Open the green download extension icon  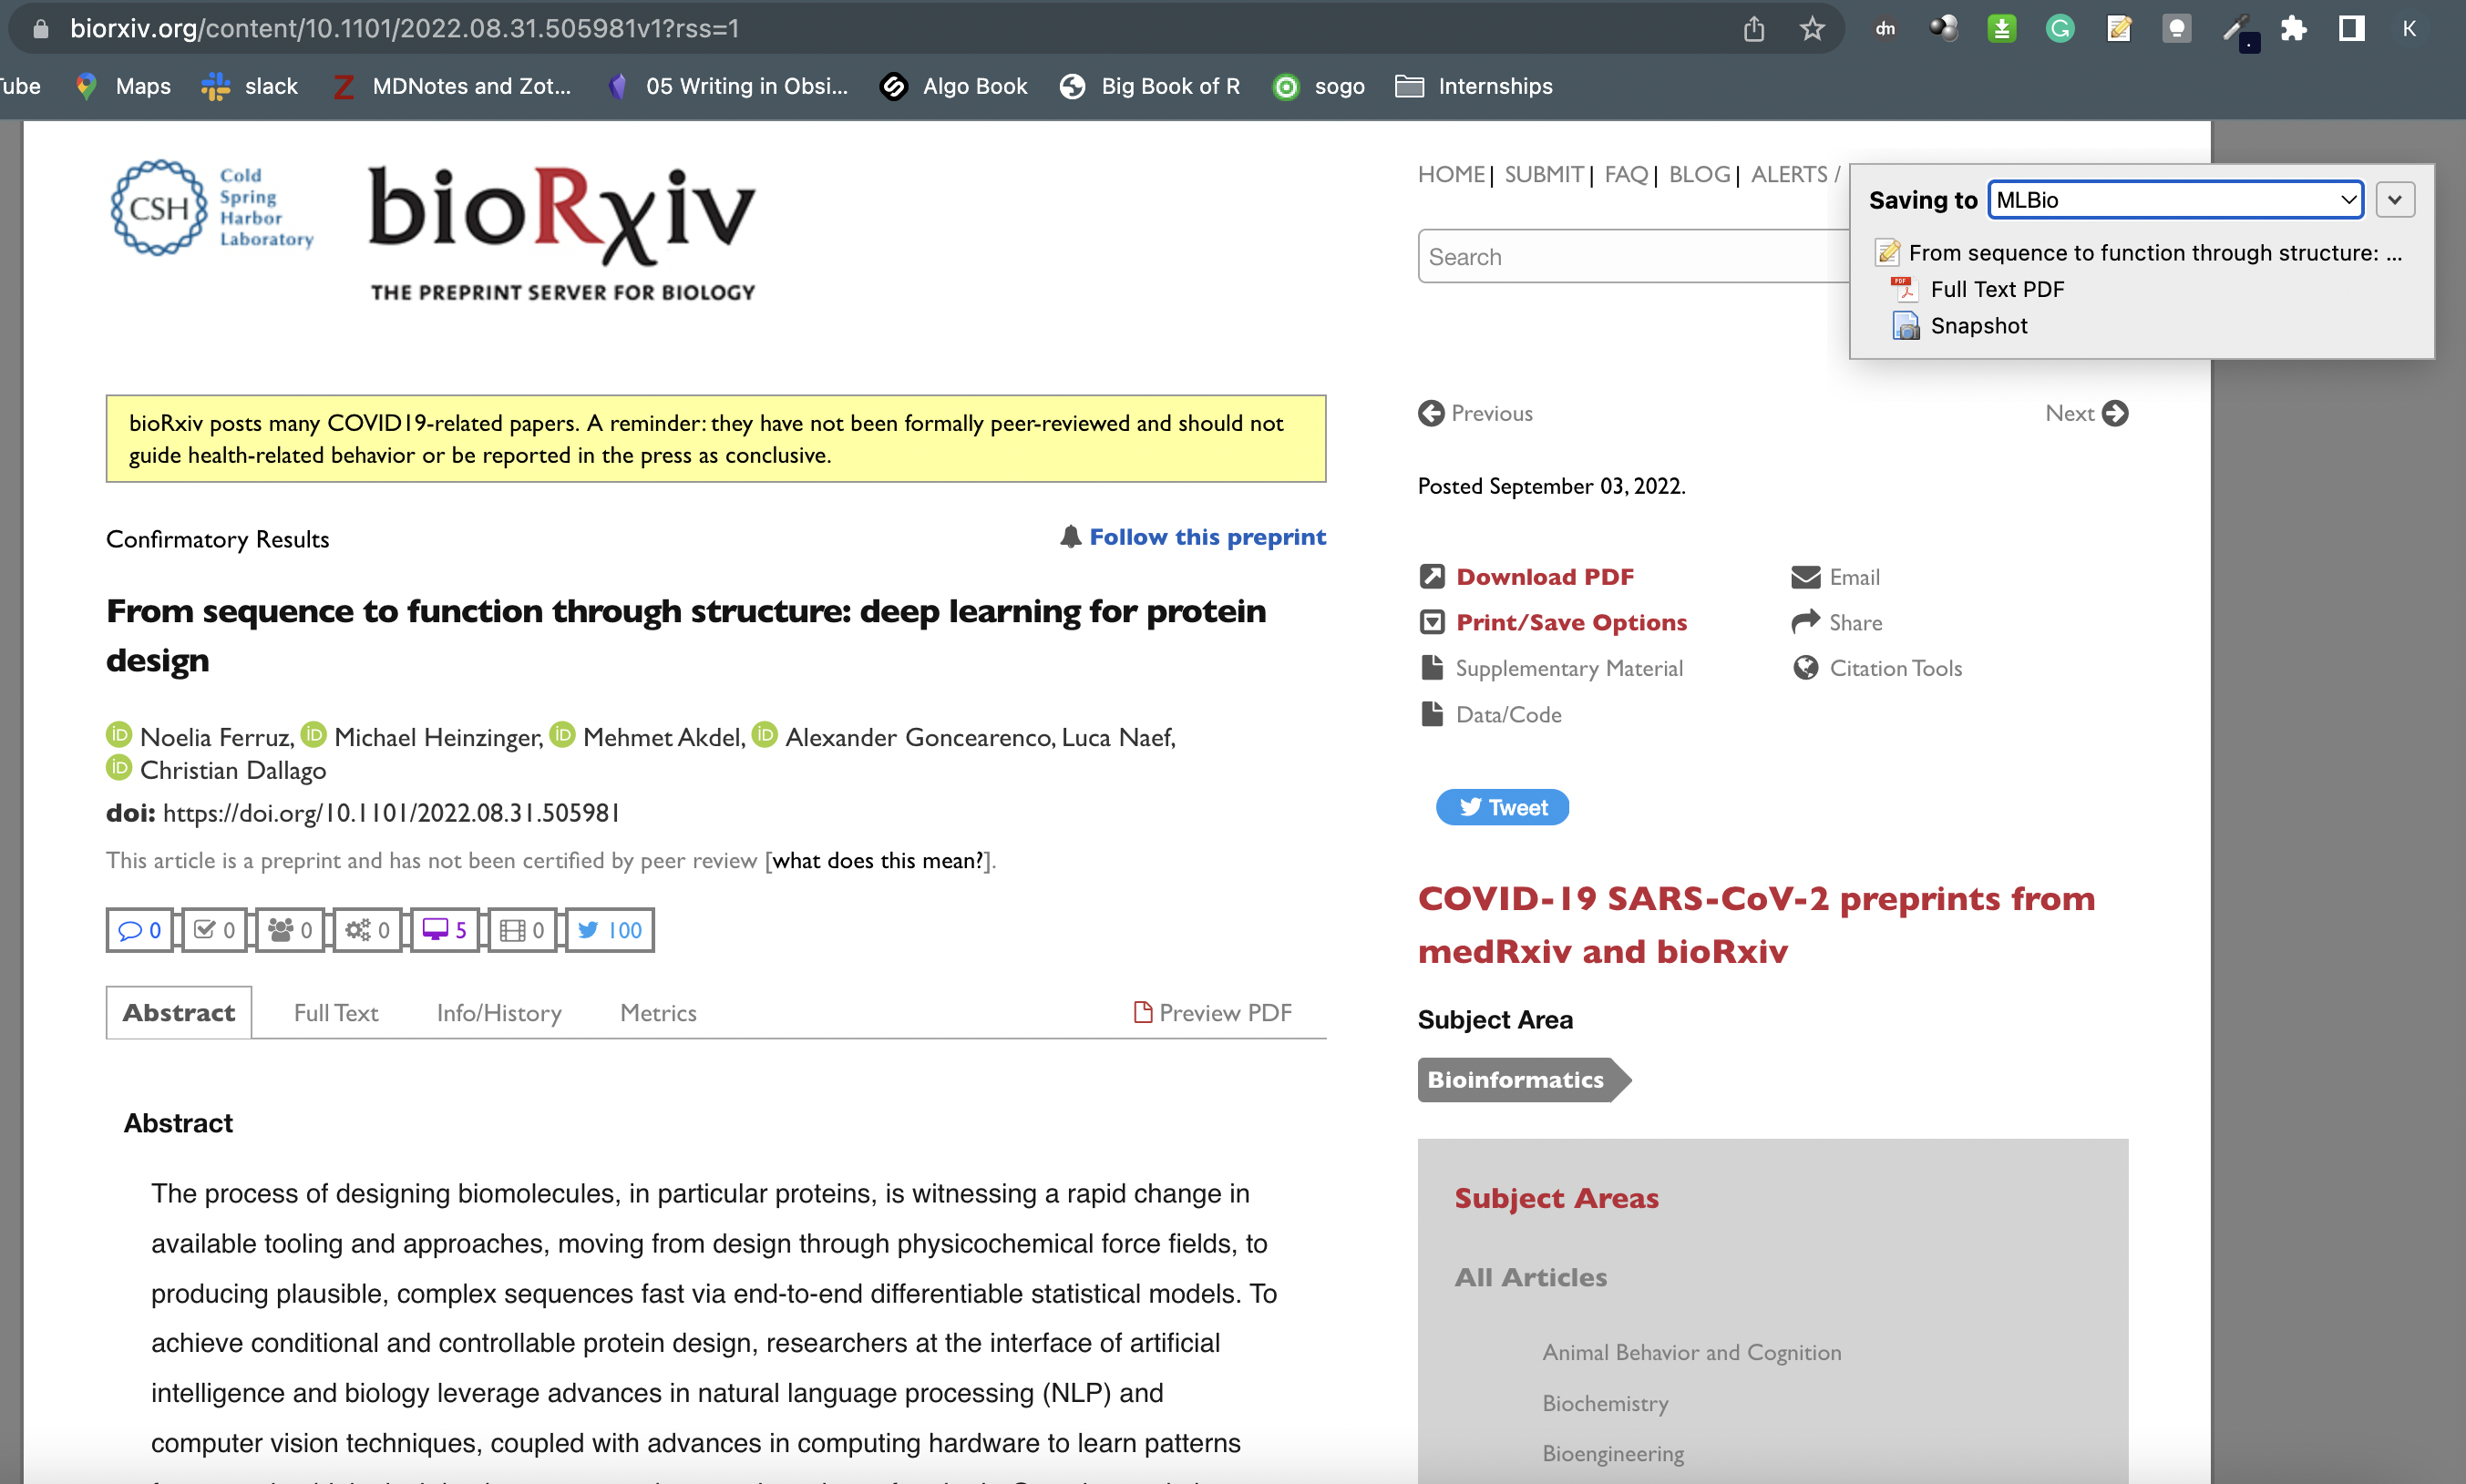pos(2001,29)
